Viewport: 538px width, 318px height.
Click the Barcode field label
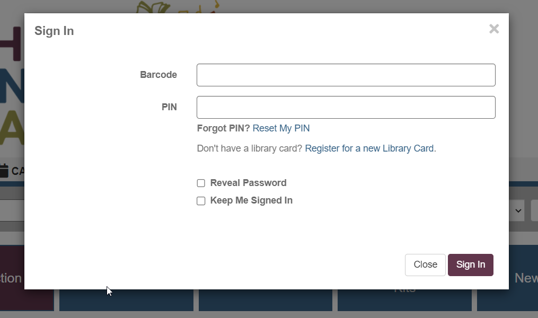point(158,75)
